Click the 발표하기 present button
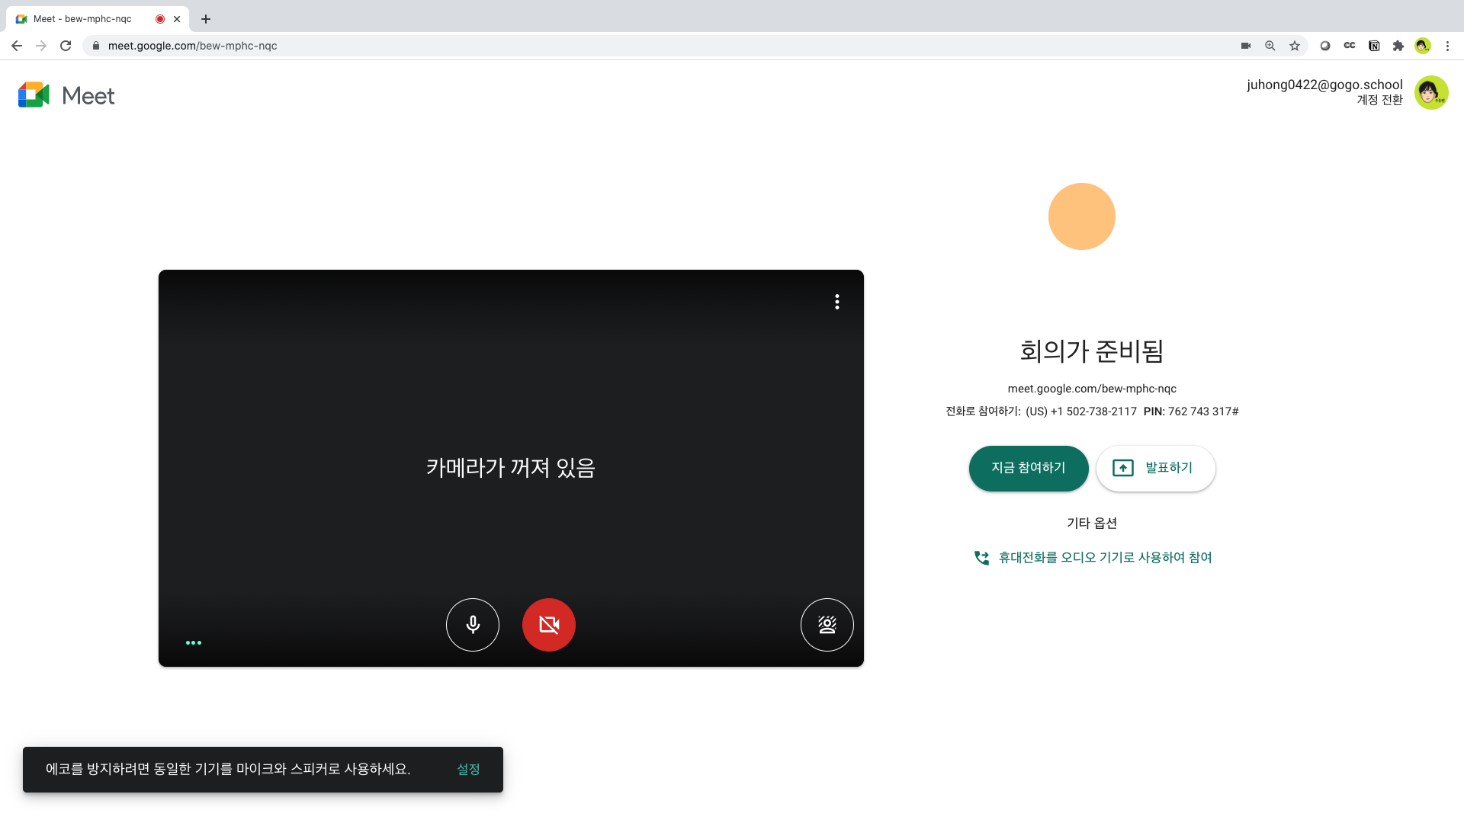 tap(1155, 468)
